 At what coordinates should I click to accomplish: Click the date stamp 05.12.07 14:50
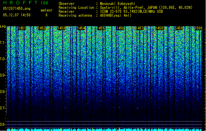[17, 15]
